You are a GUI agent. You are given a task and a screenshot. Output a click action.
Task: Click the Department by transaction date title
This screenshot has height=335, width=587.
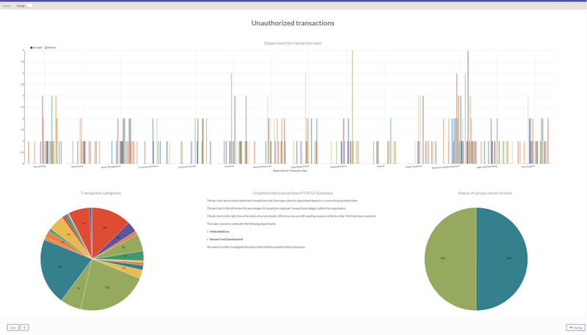click(x=293, y=43)
